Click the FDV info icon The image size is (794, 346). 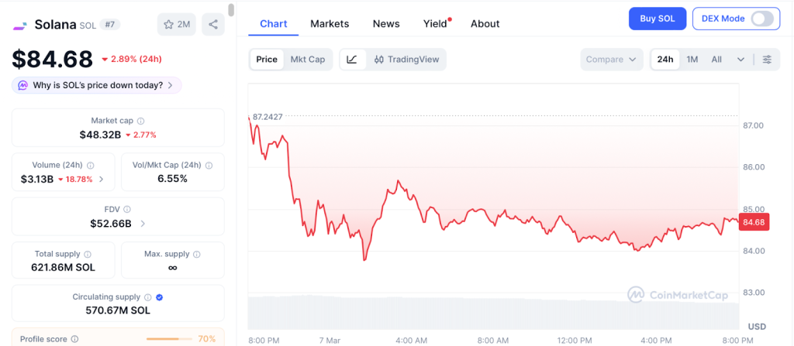(127, 209)
